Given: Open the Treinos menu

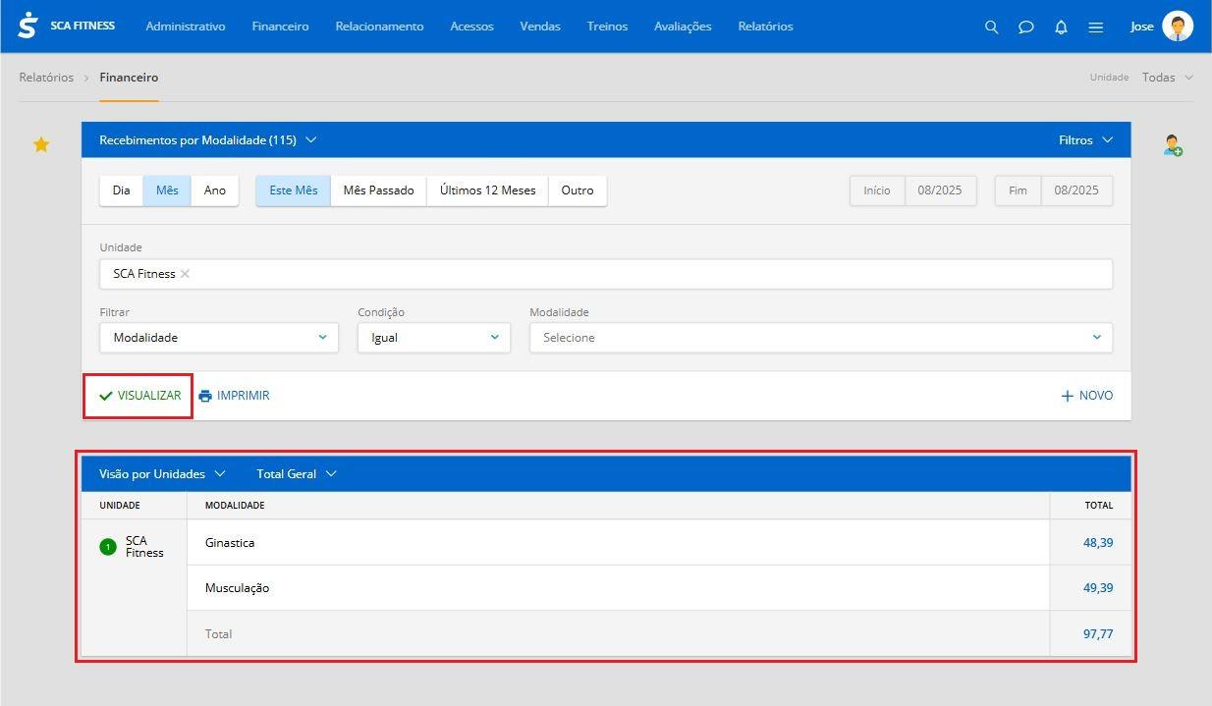Looking at the screenshot, I should coord(607,27).
